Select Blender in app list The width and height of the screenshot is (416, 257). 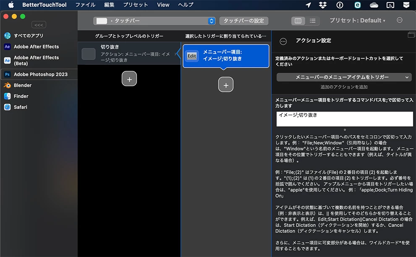point(39,85)
